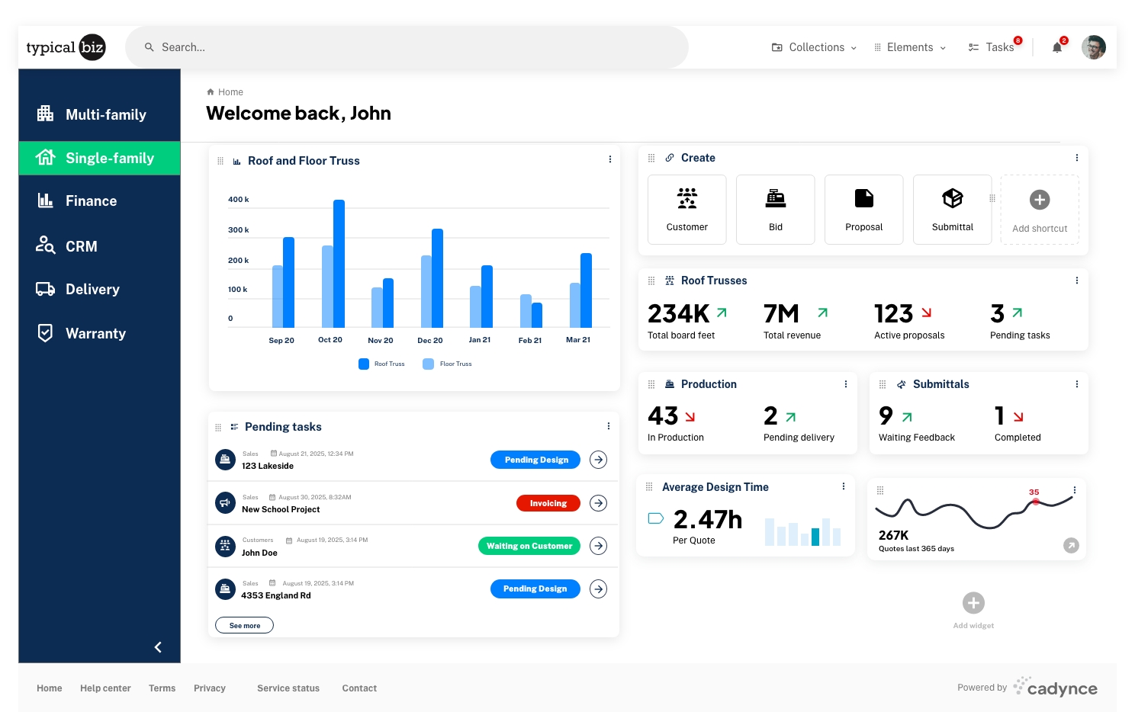Click the typical biz logo

click(66, 47)
